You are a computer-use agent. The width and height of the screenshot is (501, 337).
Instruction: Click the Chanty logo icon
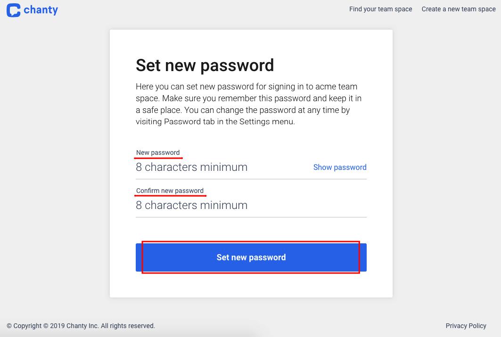click(x=13, y=10)
